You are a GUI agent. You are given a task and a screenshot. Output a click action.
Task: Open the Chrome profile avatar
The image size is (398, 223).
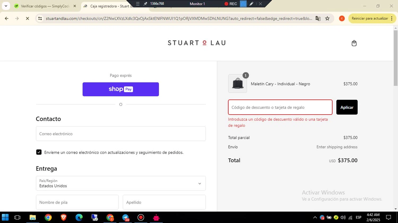pos(342,18)
